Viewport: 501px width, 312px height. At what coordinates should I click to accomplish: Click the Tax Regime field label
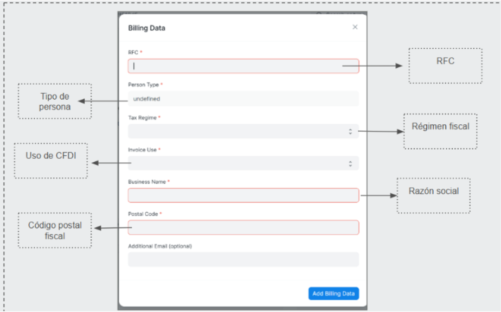coord(143,118)
